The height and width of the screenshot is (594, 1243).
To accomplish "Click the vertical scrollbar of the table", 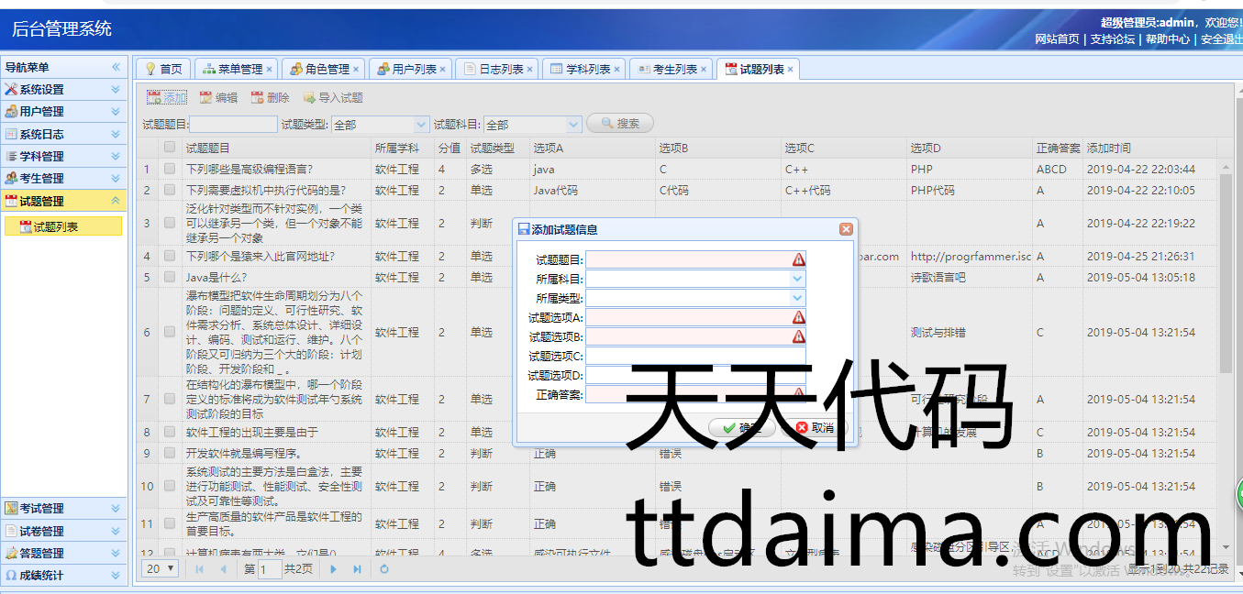I will (x=1226, y=275).
